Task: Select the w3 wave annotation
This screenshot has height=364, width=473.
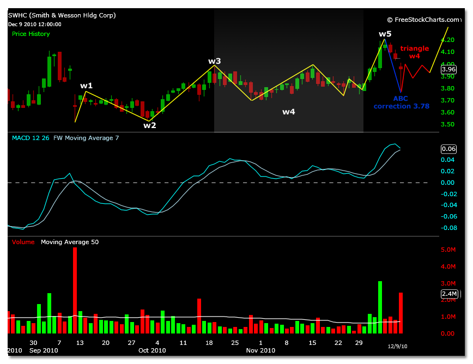Action: coord(214,61)
